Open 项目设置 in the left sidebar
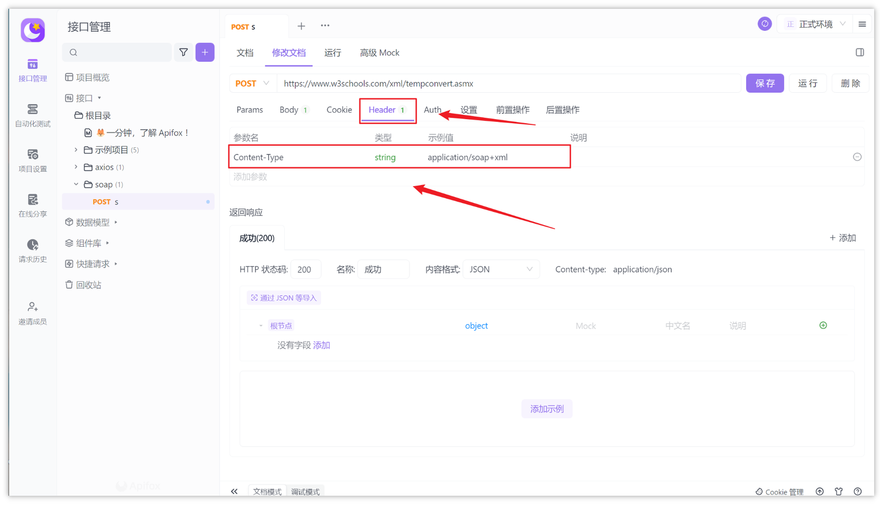 [x=33, y=160]
